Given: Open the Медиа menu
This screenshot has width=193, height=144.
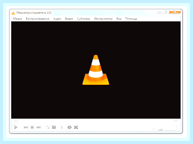Looking at the screenshot, I should tap(18, 19).
